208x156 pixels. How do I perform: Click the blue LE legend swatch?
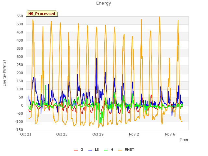pyautogui.click(x=90, y=150)
